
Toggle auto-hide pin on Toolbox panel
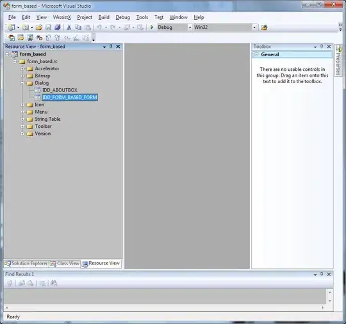[x=322, y=47]
